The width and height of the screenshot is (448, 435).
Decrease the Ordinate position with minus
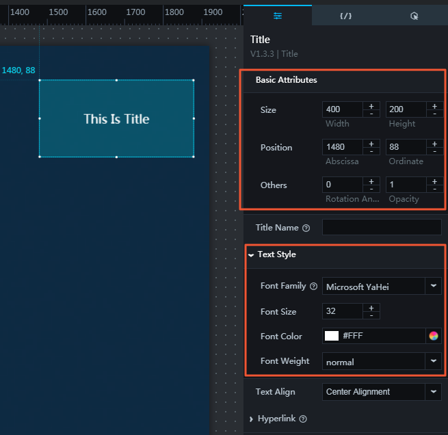click(x=434, y=151)
